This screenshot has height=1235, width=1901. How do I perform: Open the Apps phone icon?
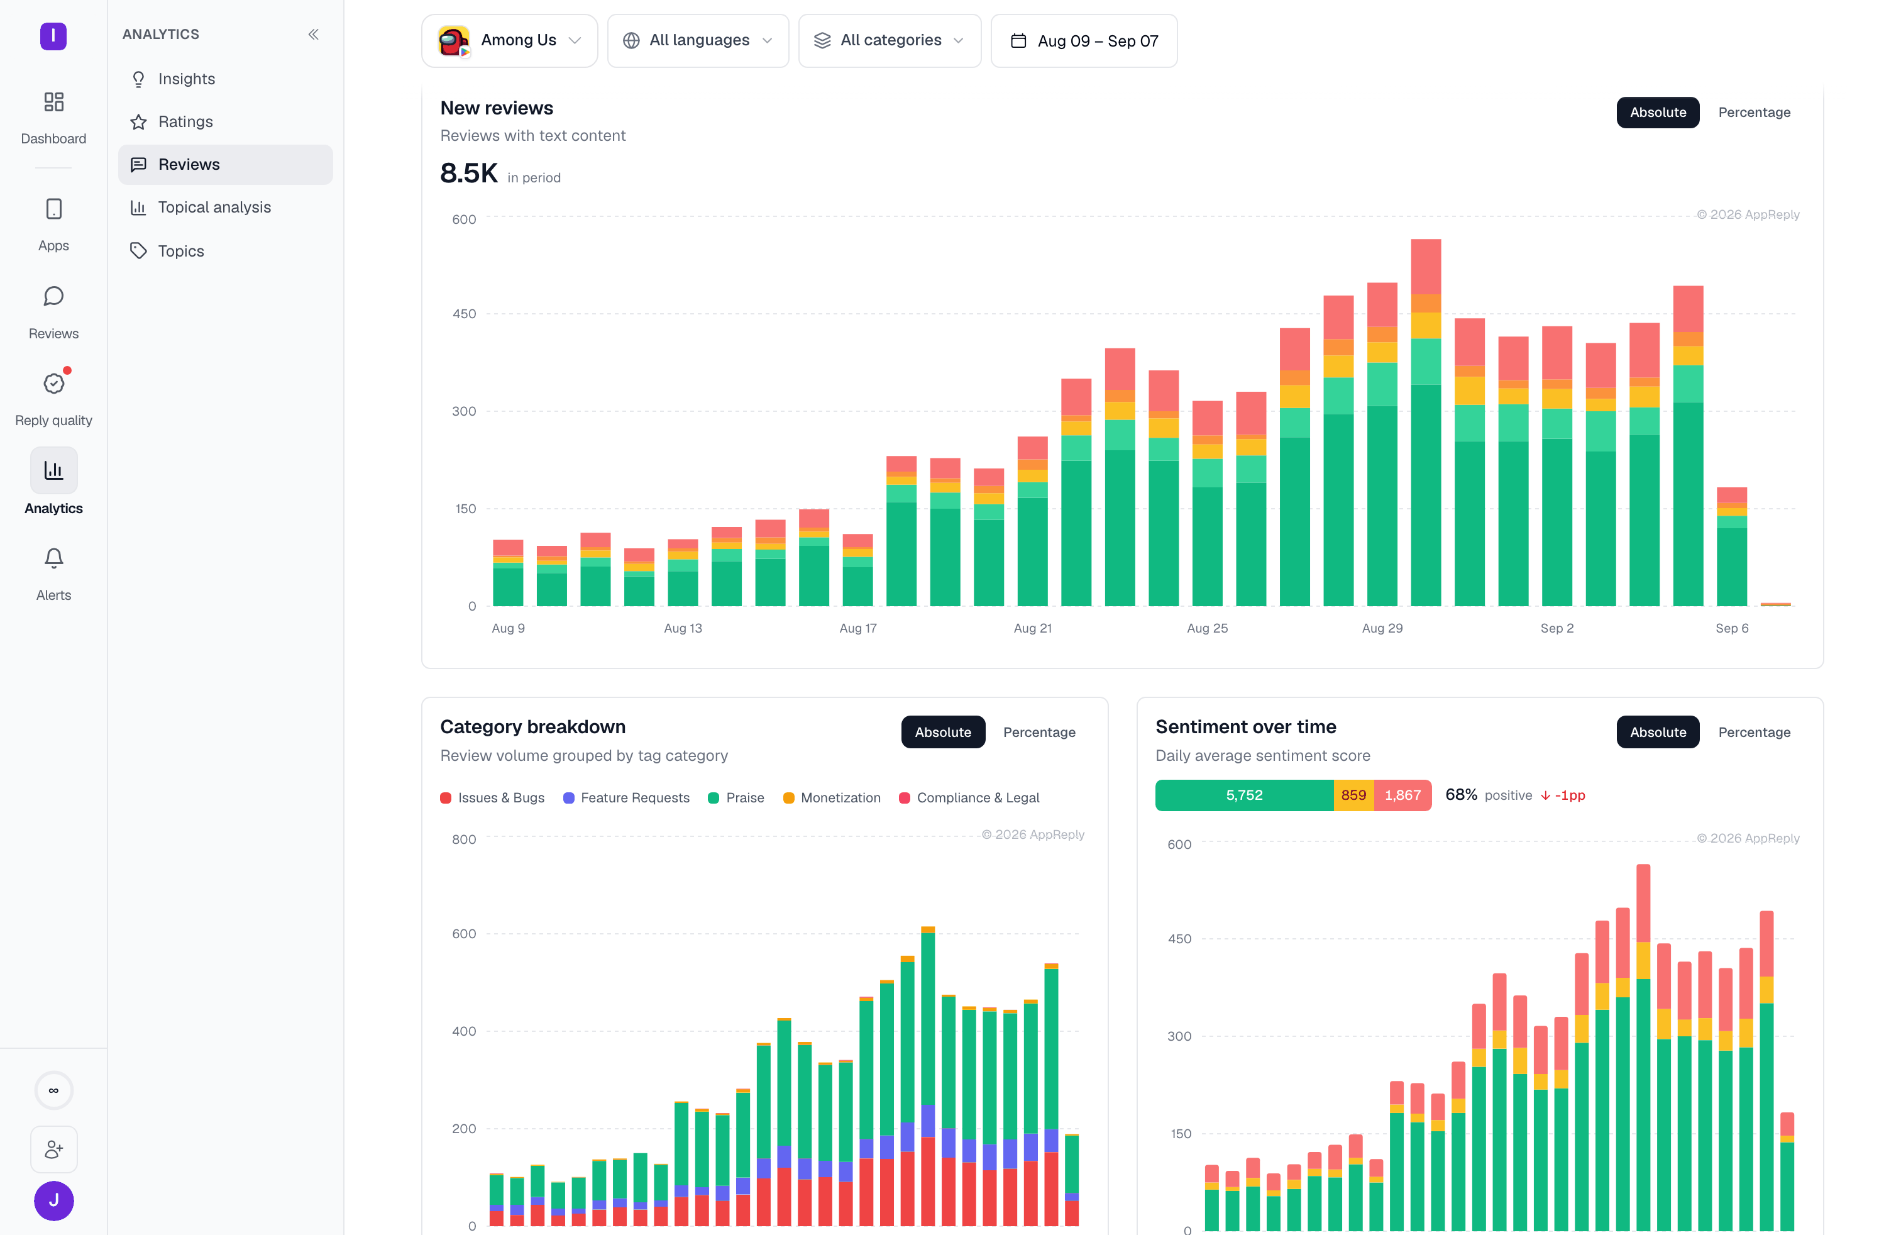(53, 209)
